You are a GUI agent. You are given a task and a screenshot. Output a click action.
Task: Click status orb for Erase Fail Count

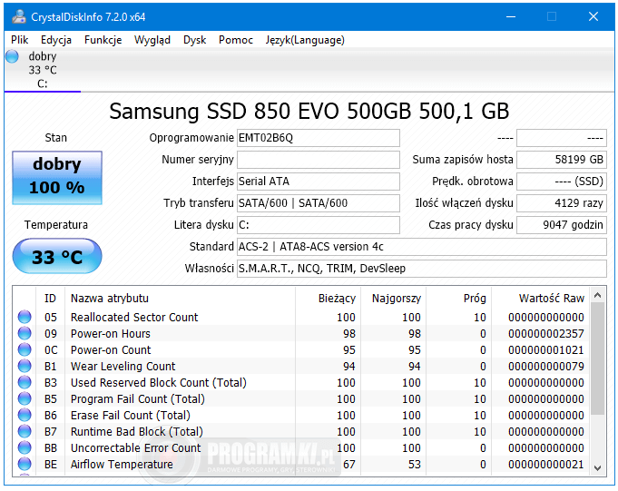pyautogui.click(x=25, y=415)
